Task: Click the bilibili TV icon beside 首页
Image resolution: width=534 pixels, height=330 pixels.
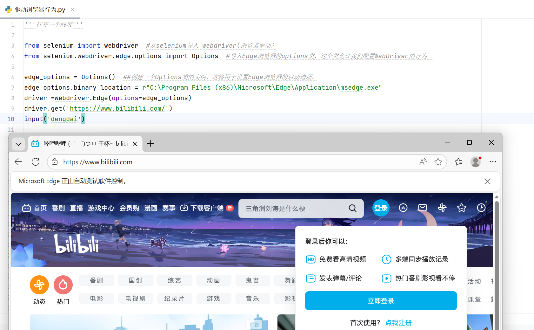Action: coord(27,208)
